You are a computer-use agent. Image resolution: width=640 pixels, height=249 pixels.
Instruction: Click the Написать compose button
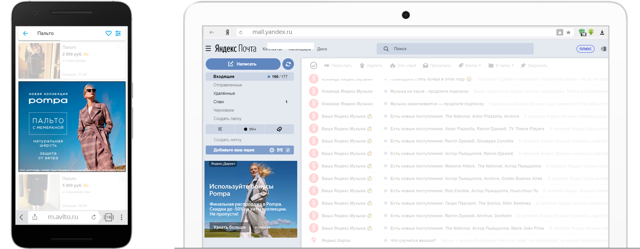[x=243, y=64]
